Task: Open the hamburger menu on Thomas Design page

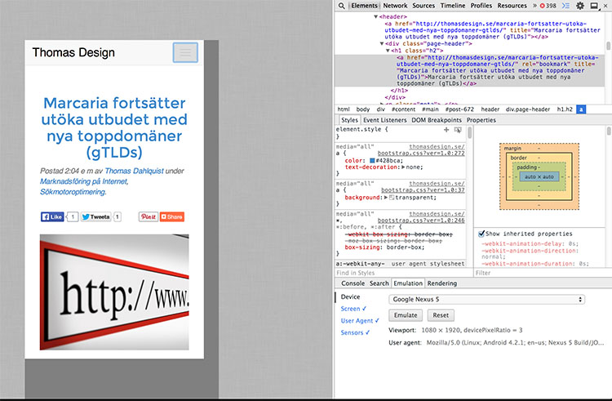Action: coord(185,52)
